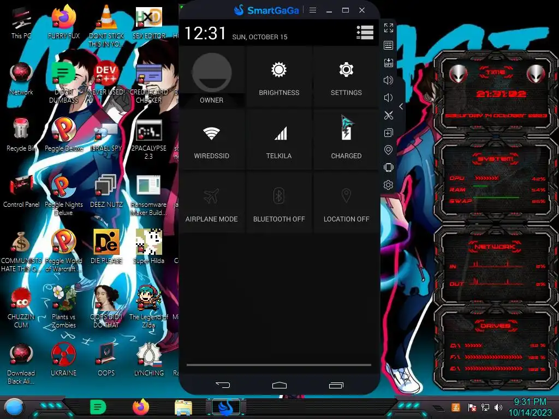Toggle the WIREDSSID Wi-Fi tile
The width and height of the screenshot is (559, 419).
[212, 140]
